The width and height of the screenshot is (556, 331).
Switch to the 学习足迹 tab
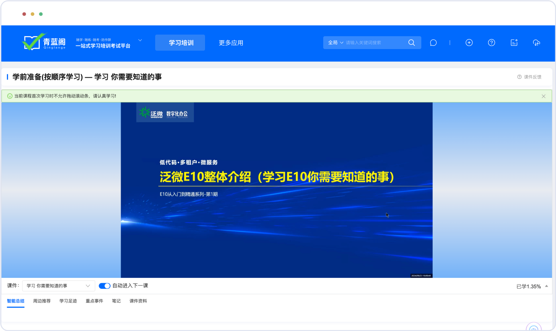pyautogui.click(x=68, y=301)
